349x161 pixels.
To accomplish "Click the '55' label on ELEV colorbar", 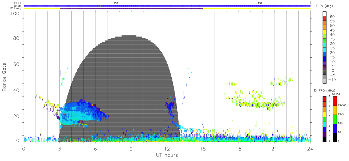I will coord(332,21).
